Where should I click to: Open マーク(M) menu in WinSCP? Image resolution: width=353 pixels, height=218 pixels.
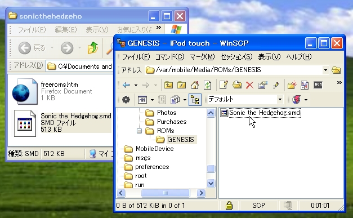(x=202, y=57)
